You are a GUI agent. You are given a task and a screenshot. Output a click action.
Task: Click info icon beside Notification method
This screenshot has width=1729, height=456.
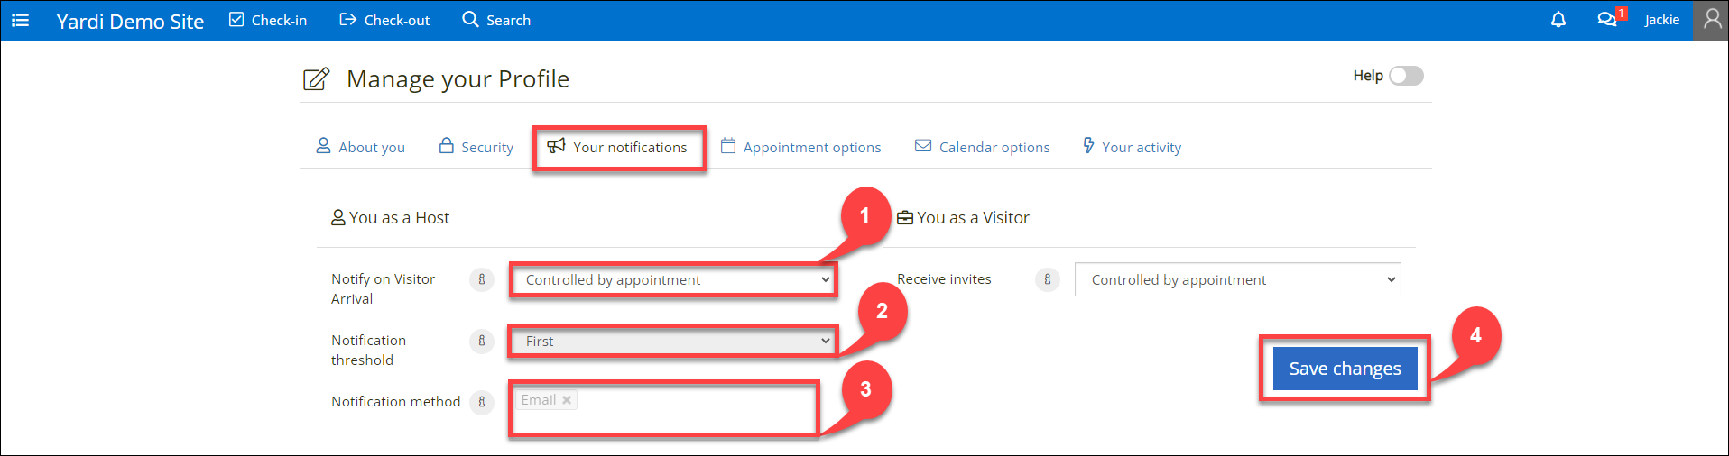(x=482, y=402)
